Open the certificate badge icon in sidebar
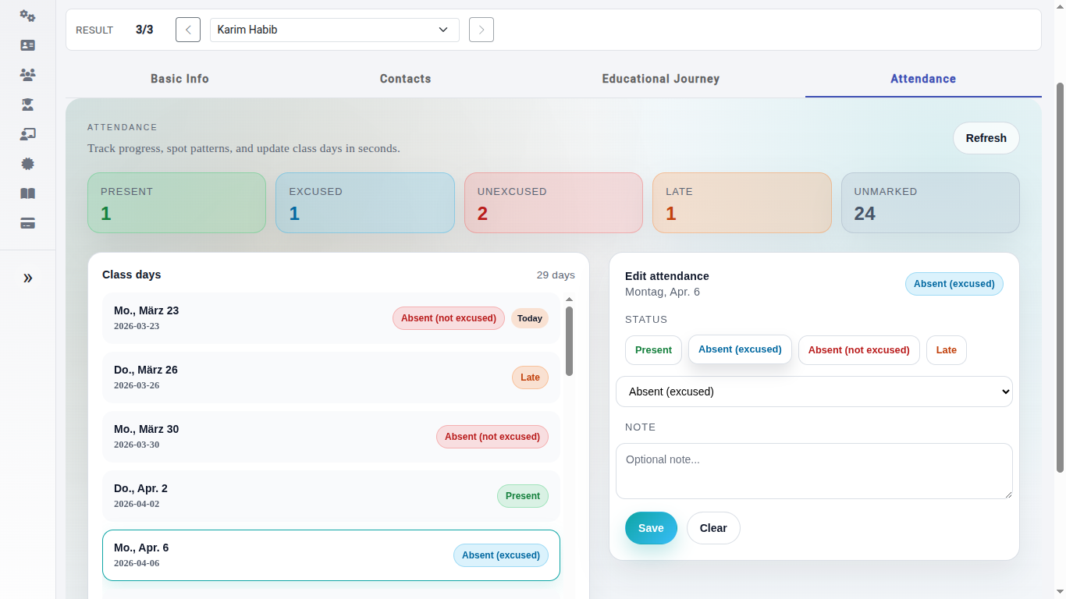Image resolution: width=1066 pixels, height=599 pixels. click(x=27, y=164)
